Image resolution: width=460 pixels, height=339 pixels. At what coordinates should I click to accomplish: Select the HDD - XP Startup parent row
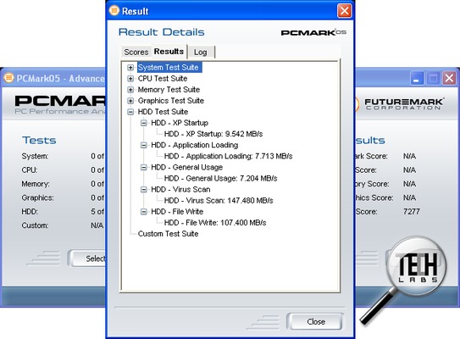[x=180, y=123]
